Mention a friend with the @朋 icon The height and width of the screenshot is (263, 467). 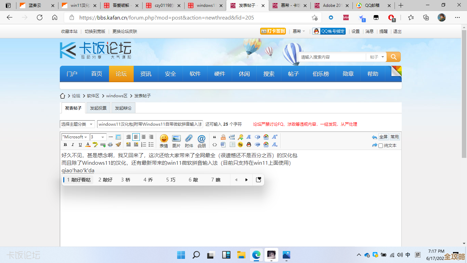tap(201, 139)
